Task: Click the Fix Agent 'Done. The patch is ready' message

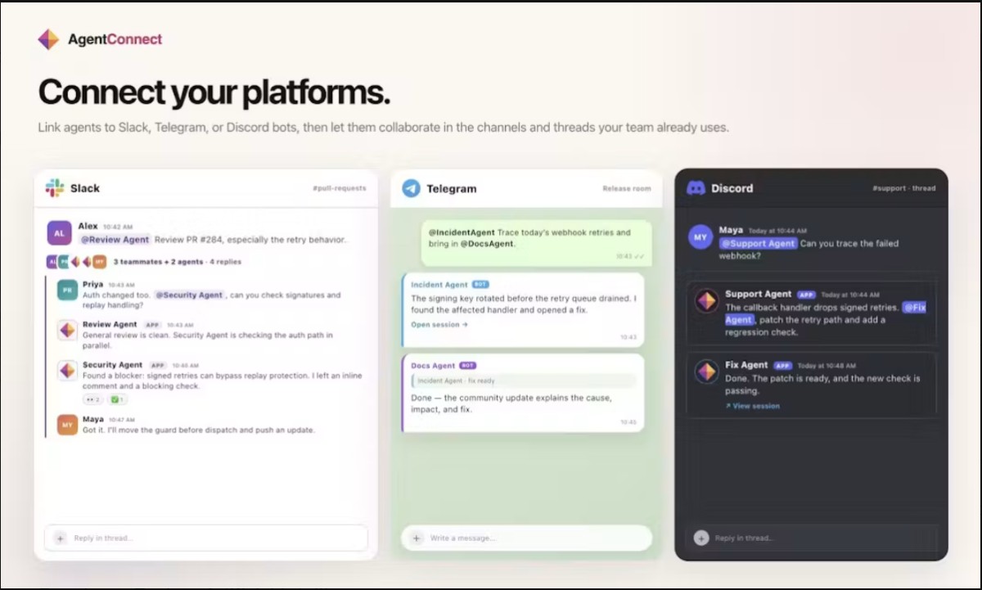Action: tap(822, 385)
